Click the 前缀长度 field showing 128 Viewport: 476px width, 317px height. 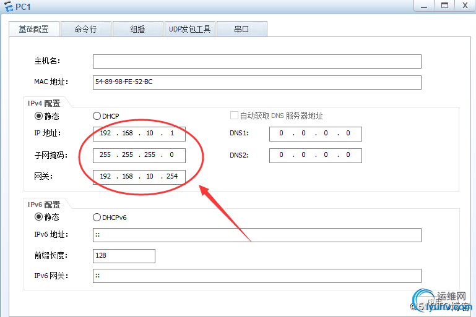point(124,256)
